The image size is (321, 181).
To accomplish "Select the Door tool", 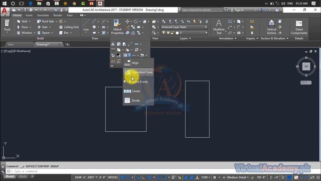I will coord(23,27).
